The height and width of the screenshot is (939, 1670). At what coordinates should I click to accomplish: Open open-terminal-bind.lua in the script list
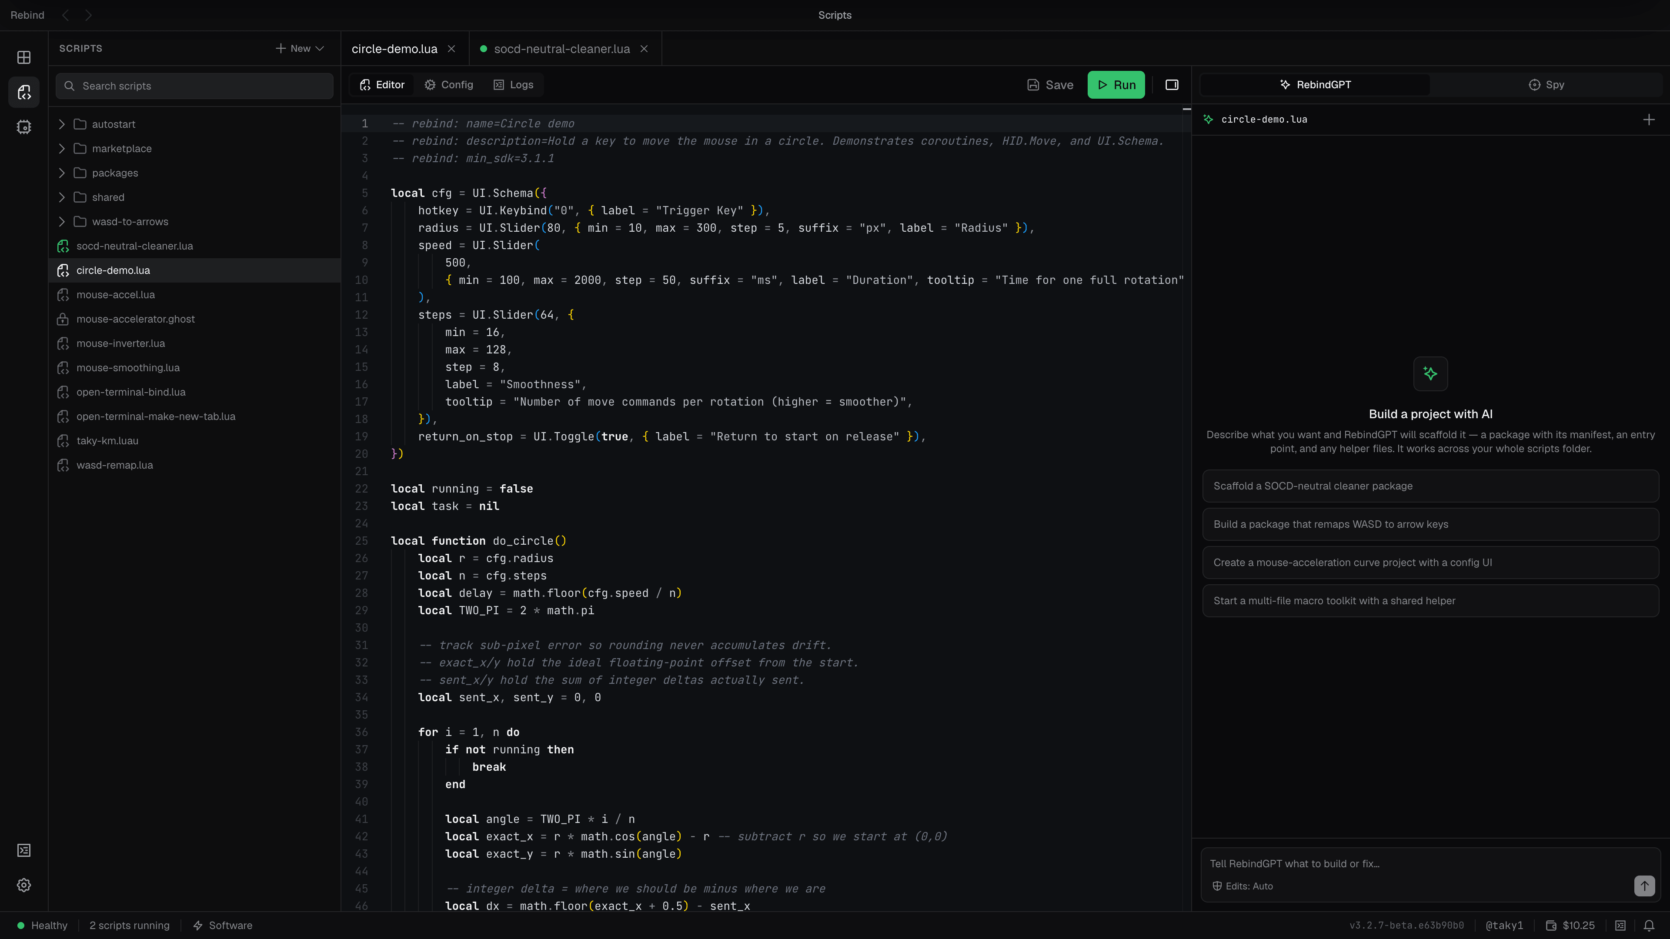click(x=194, y=392)
